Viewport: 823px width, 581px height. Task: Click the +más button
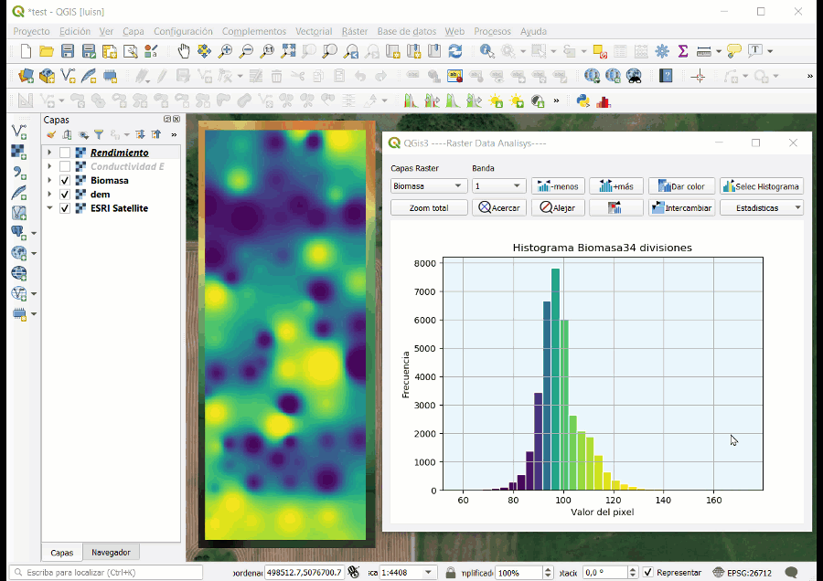616,186
